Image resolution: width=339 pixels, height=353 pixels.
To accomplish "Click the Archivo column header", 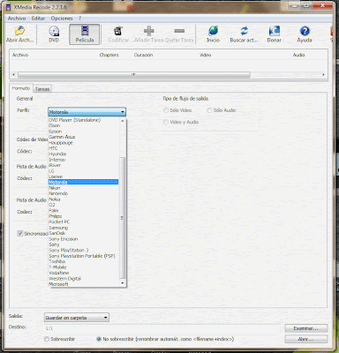I will [x=20, y=55].
